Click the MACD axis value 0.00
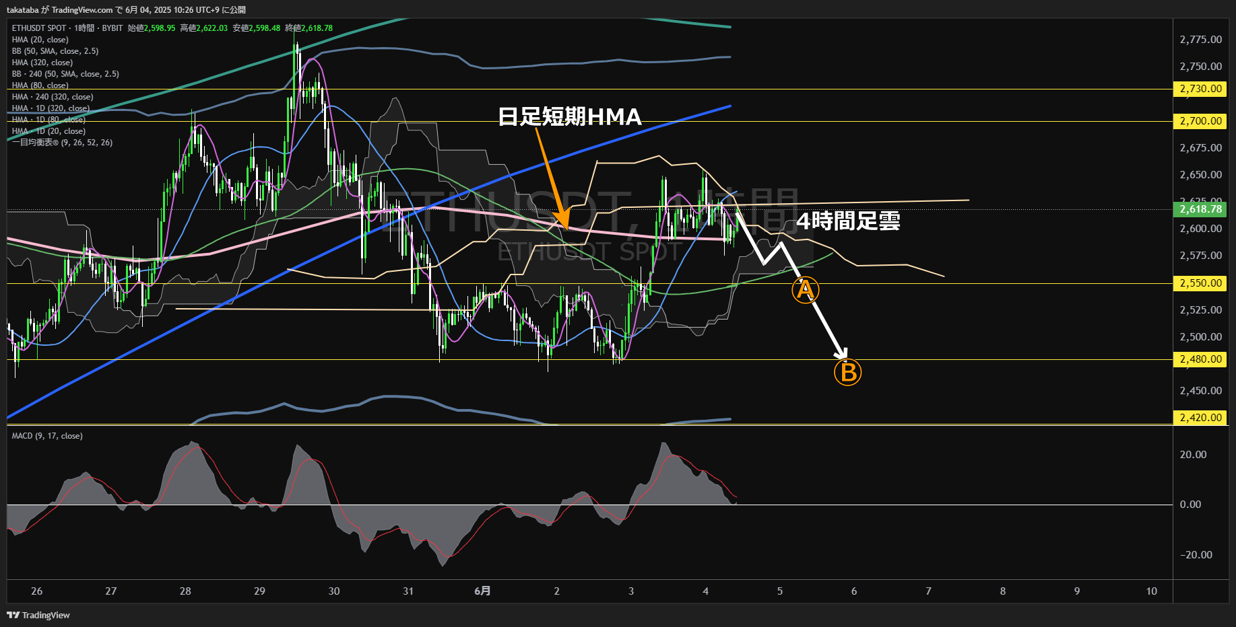Viewport: 1236px width, 627px height. tap(1190, 505)
